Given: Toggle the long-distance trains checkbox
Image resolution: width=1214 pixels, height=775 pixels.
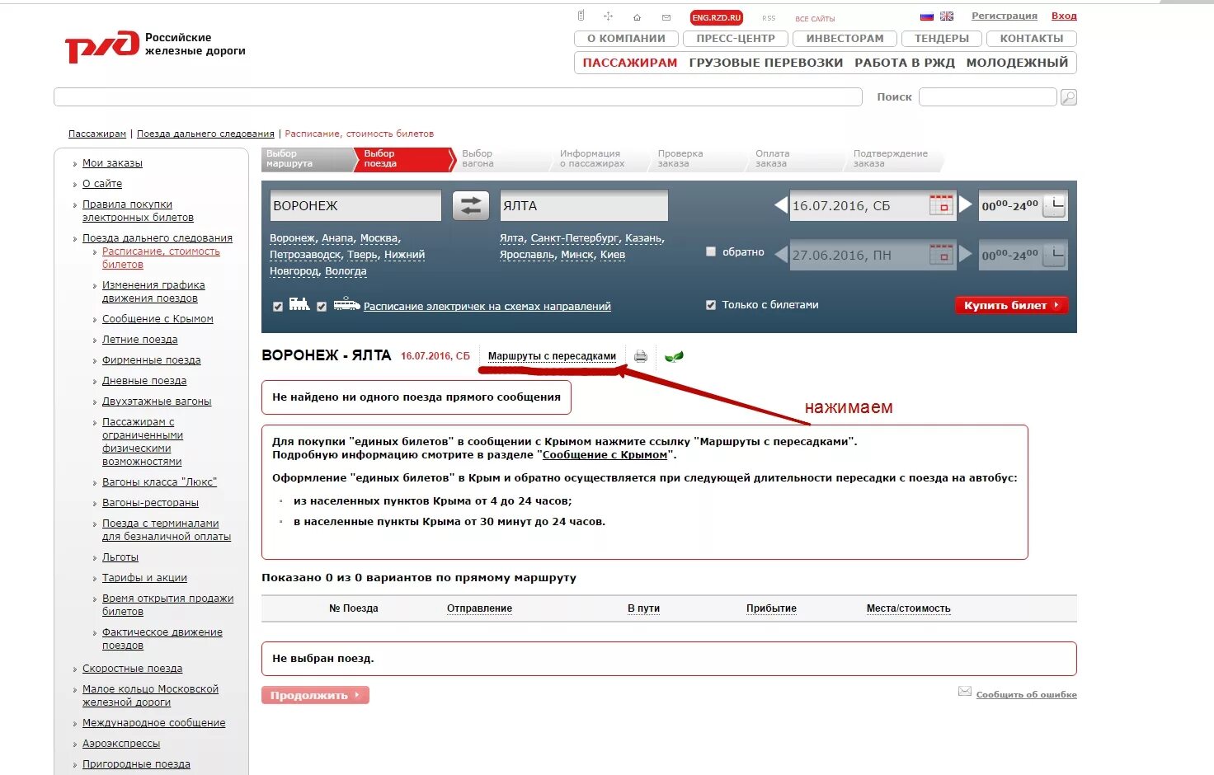Looking at the screenshot, I should (278, 307).
